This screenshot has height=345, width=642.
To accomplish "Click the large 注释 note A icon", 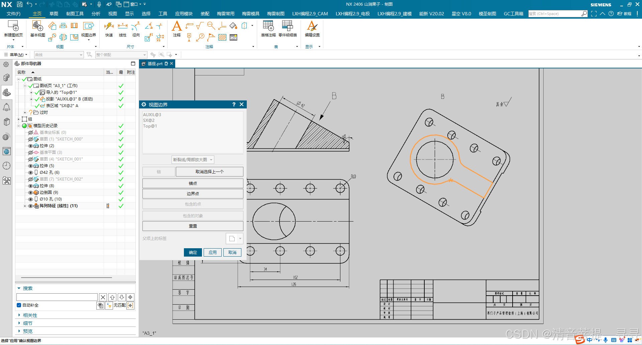I will pos(177,26).
